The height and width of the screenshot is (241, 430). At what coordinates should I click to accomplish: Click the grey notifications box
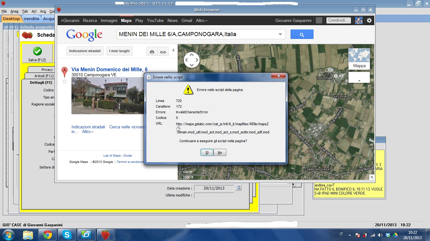pyautogui.click(x=319, y=20)
